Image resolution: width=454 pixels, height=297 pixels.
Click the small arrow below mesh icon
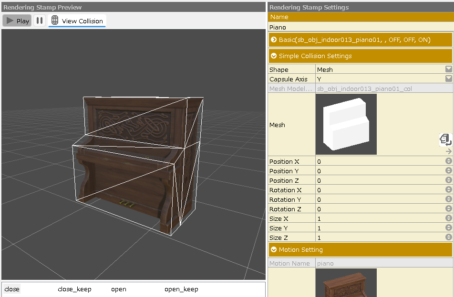[448, 151]
